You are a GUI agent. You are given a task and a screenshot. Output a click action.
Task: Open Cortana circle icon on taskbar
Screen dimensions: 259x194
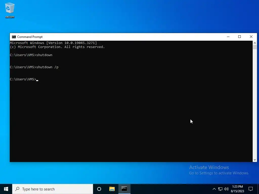99,189
